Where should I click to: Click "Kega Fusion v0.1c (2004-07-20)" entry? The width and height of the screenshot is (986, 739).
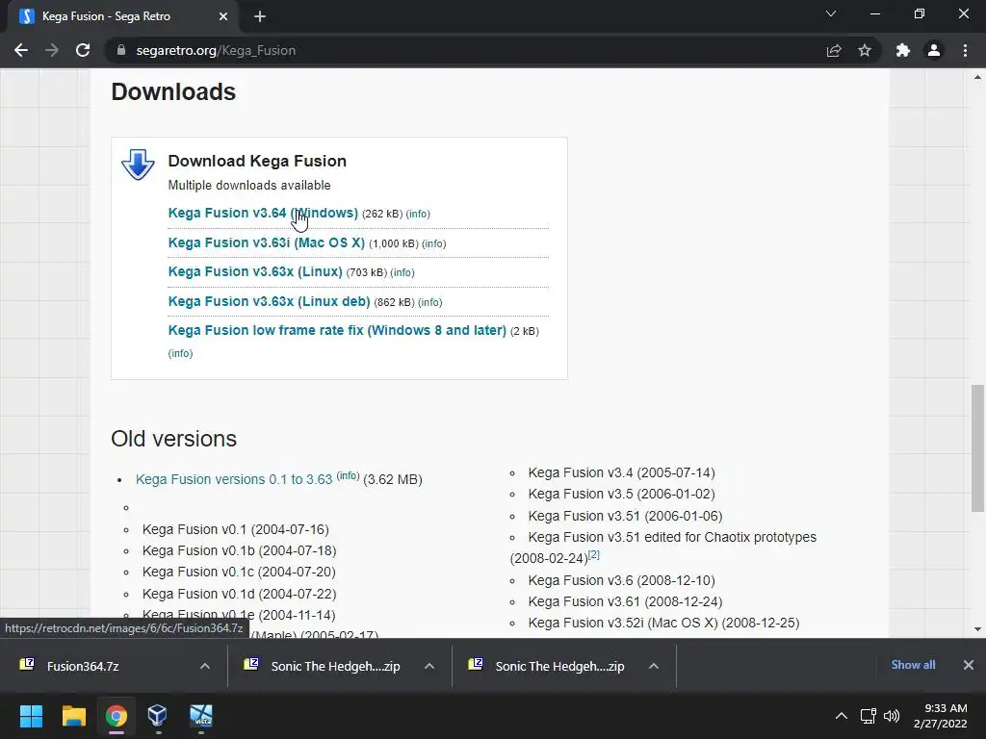[x=239, y=572]
